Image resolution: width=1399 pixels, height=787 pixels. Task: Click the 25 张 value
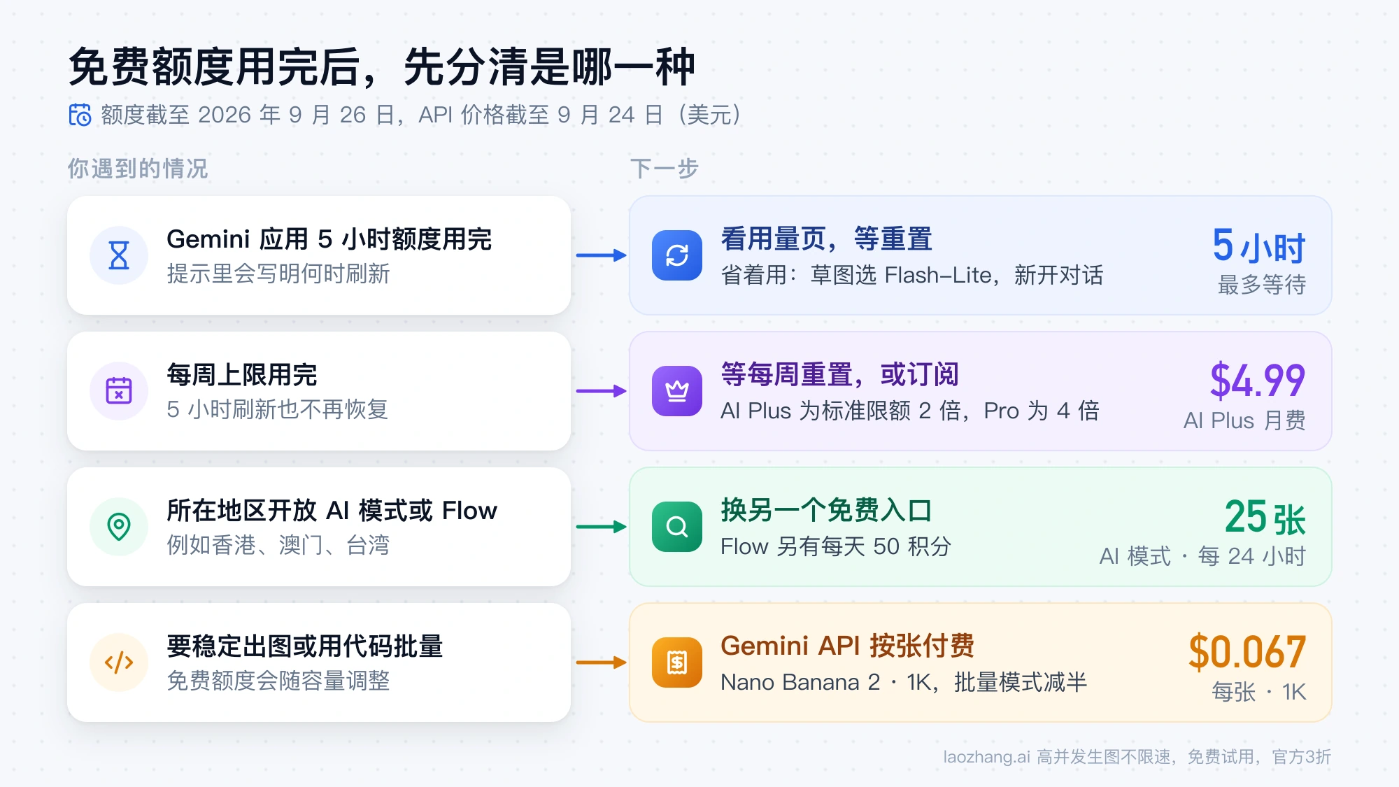coord(1265,518)
